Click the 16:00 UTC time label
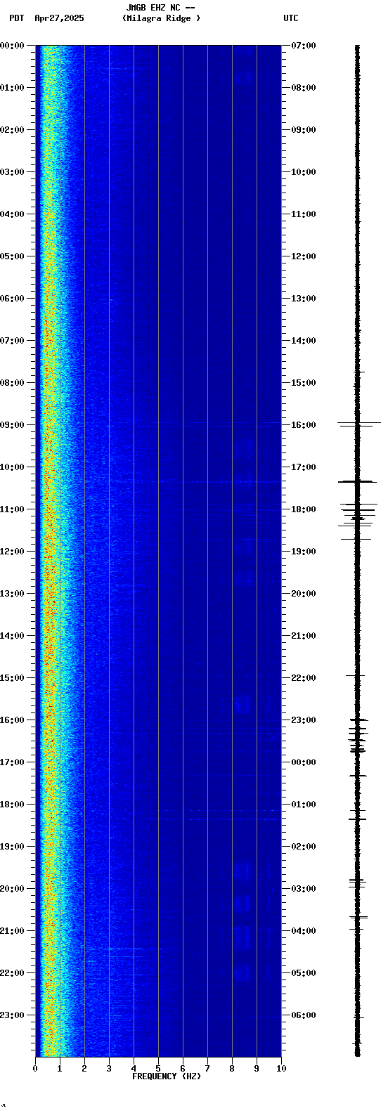 pos(304,425)
